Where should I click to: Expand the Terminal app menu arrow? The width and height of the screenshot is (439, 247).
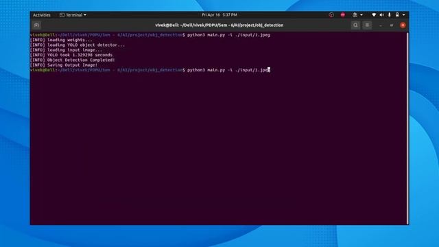(x=85, y=15)
